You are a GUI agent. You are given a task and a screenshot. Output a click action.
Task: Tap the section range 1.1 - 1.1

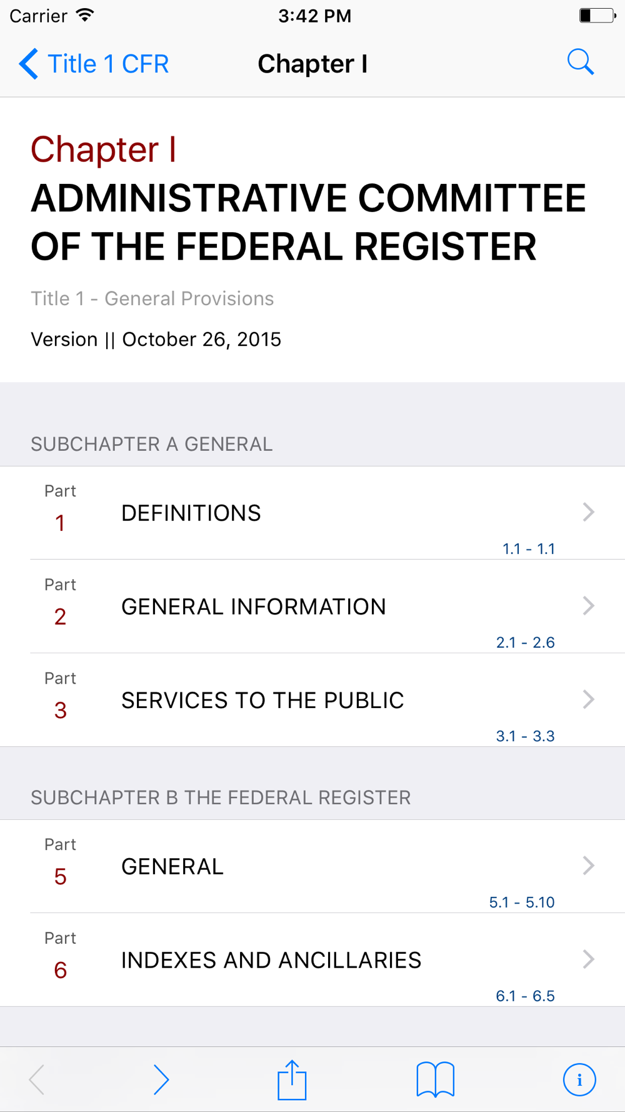[x=529, y=548]
